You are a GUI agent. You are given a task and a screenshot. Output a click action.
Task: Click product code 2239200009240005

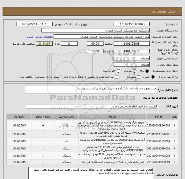pos(159,125)
